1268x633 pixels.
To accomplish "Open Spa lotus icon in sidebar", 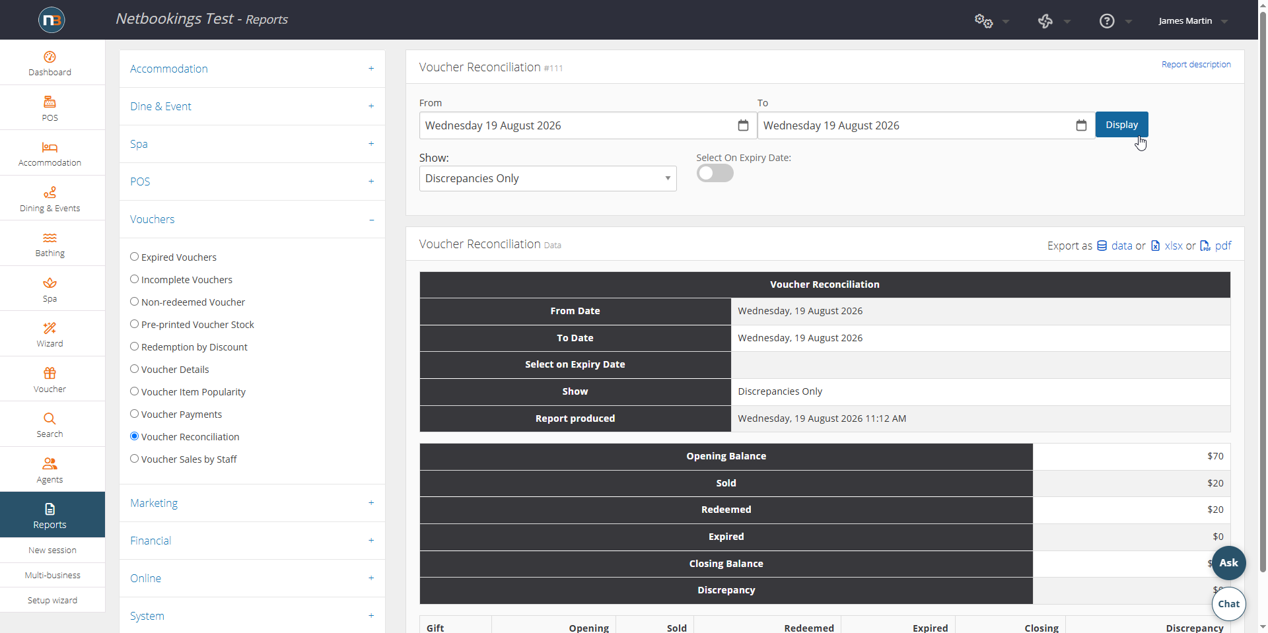I will (x=50, y=289).
